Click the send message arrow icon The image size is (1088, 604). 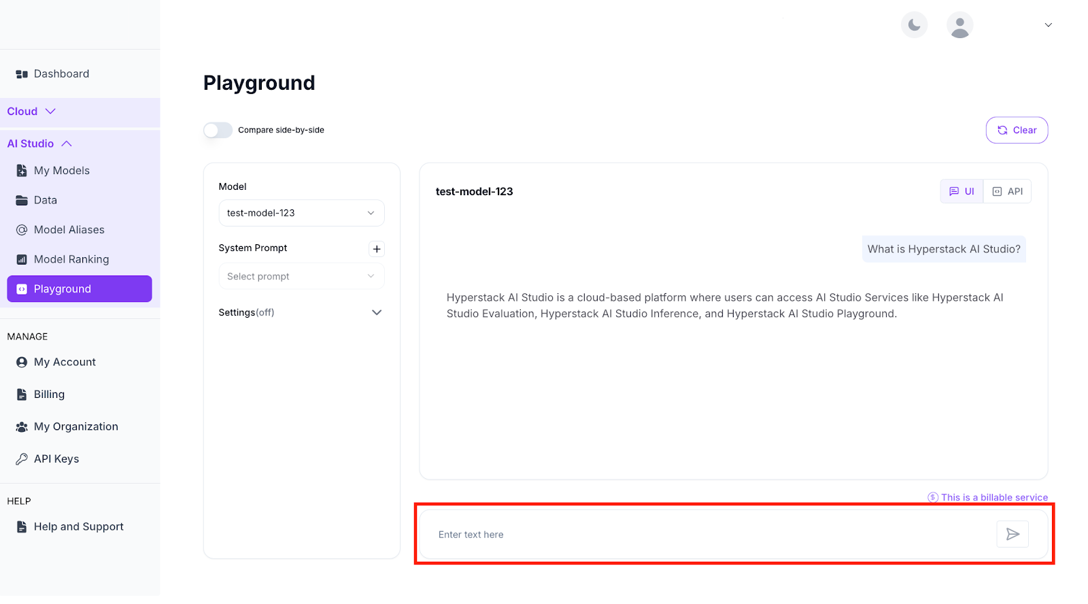(x=1013, y=535)
